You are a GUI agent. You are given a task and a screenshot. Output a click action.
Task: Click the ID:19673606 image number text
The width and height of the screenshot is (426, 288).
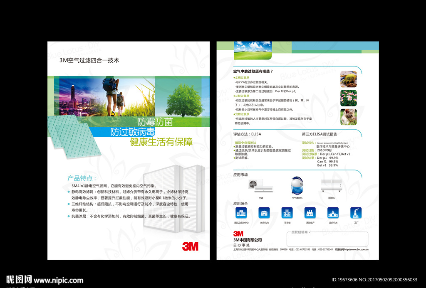click(344, 280)
